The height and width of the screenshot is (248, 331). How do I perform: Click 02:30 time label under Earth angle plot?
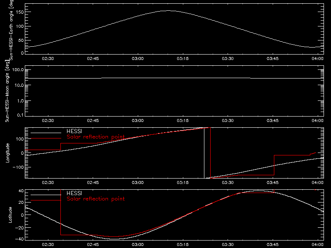click(x=48, y=59)
